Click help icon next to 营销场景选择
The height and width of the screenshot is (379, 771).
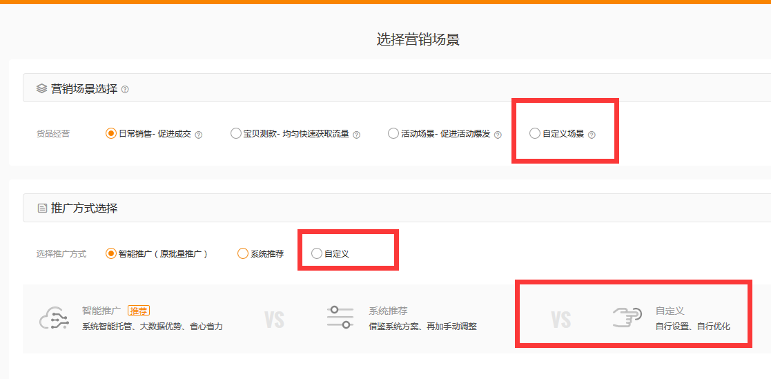click(x=125, y=90)
